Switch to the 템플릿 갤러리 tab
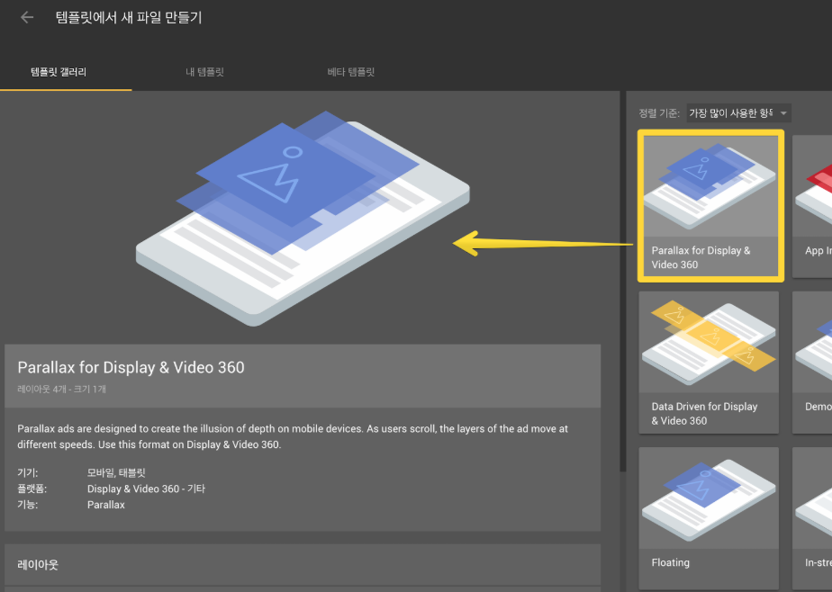The width and height of the screenshot is (832, 592). tap(59, 72)
